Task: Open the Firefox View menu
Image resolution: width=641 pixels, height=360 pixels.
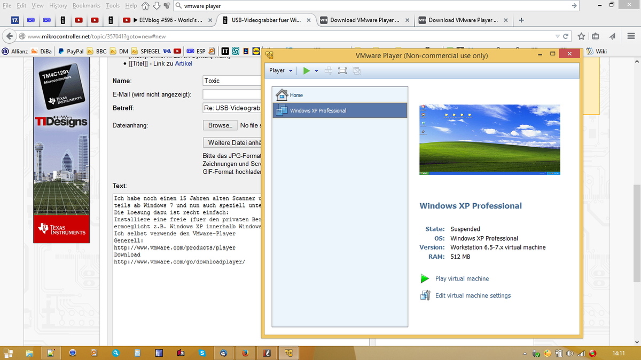Action: click(x=38, y=5)
